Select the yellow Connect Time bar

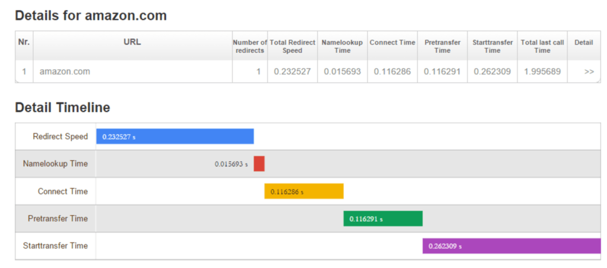tap(304, 192)
